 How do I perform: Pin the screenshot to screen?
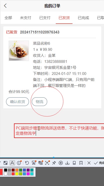coord(54,163)
